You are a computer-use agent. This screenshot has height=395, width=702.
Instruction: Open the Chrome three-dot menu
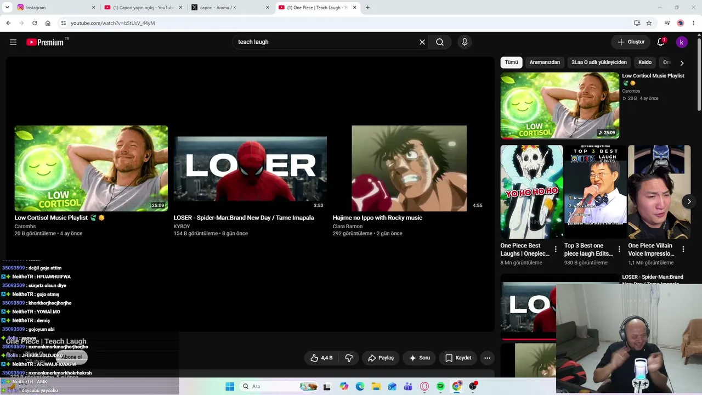point(694,23)
